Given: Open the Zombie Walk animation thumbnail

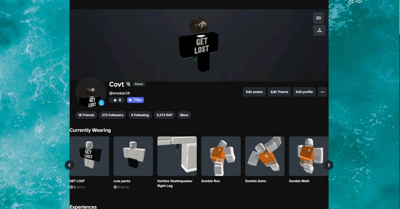Looking at the screenshot, I should click(x=309, y=156).
